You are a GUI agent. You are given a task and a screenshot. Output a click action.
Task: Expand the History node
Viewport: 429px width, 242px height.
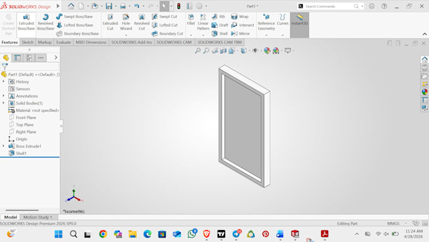pos(4,82)
